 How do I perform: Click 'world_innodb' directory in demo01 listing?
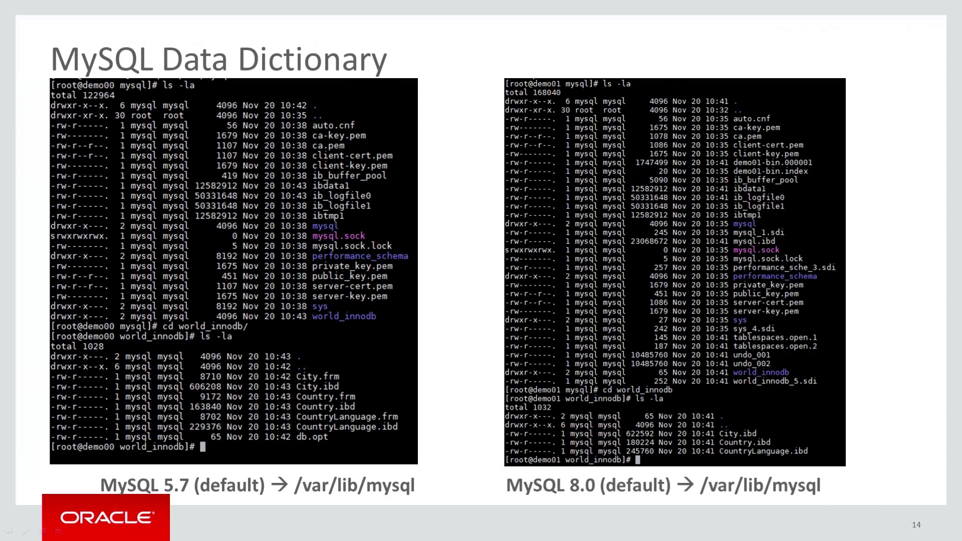(761, 372)
